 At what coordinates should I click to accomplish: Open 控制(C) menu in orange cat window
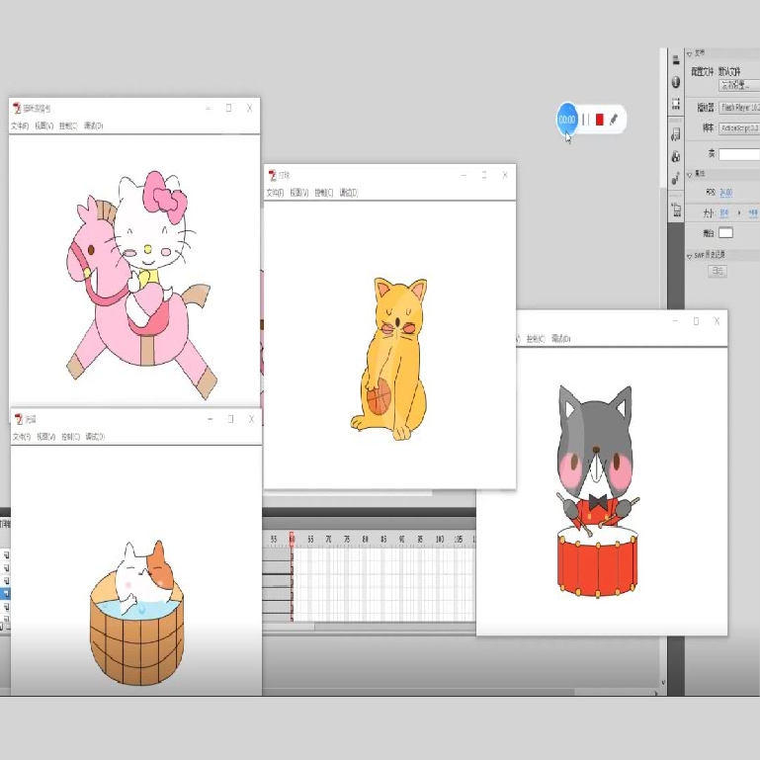point(324,193)
